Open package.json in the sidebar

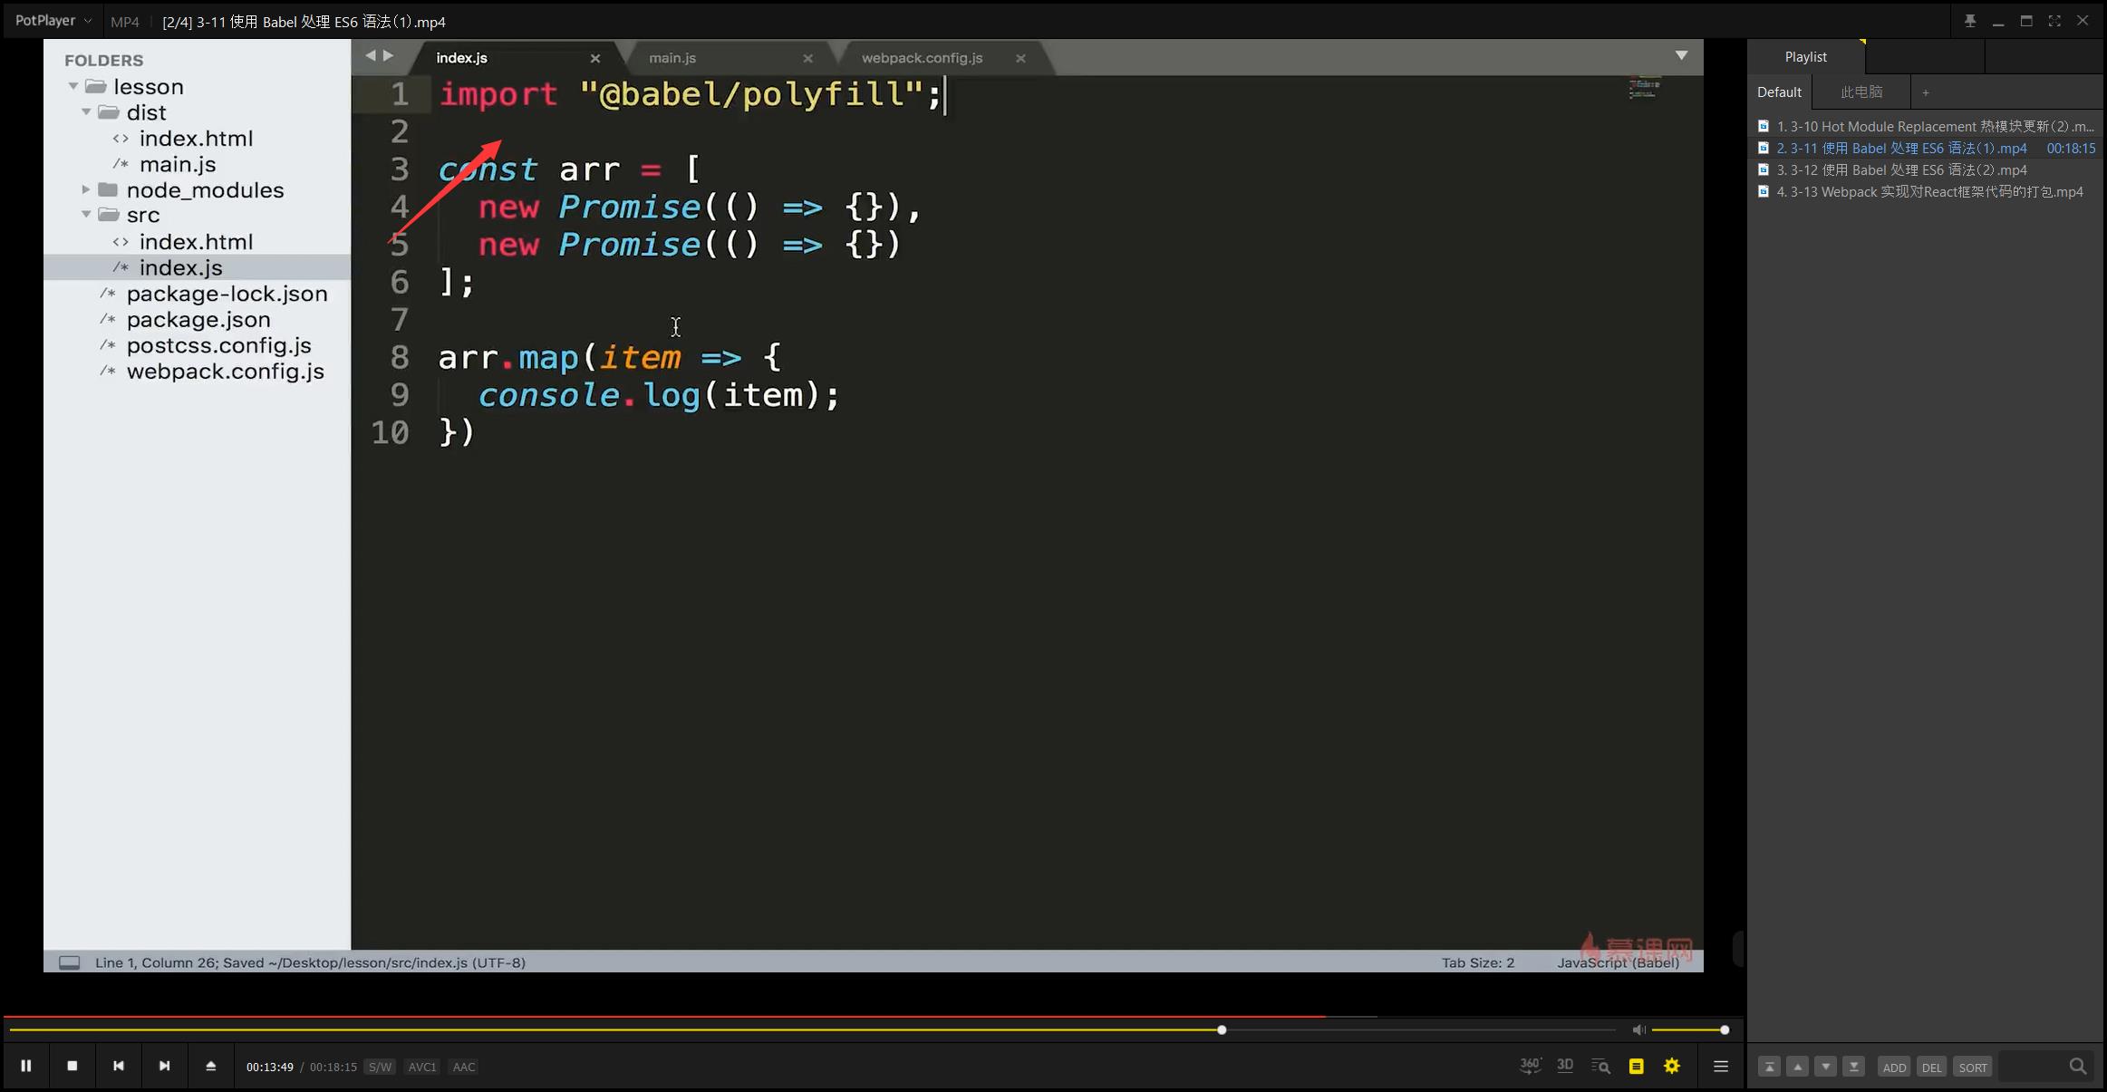click(198, 319)
